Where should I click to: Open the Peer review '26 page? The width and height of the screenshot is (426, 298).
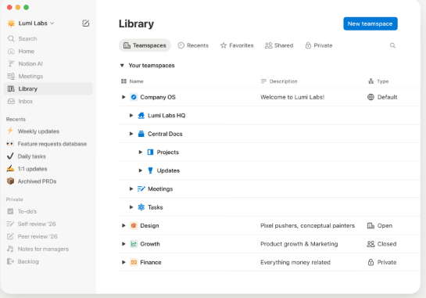[48, 236]
